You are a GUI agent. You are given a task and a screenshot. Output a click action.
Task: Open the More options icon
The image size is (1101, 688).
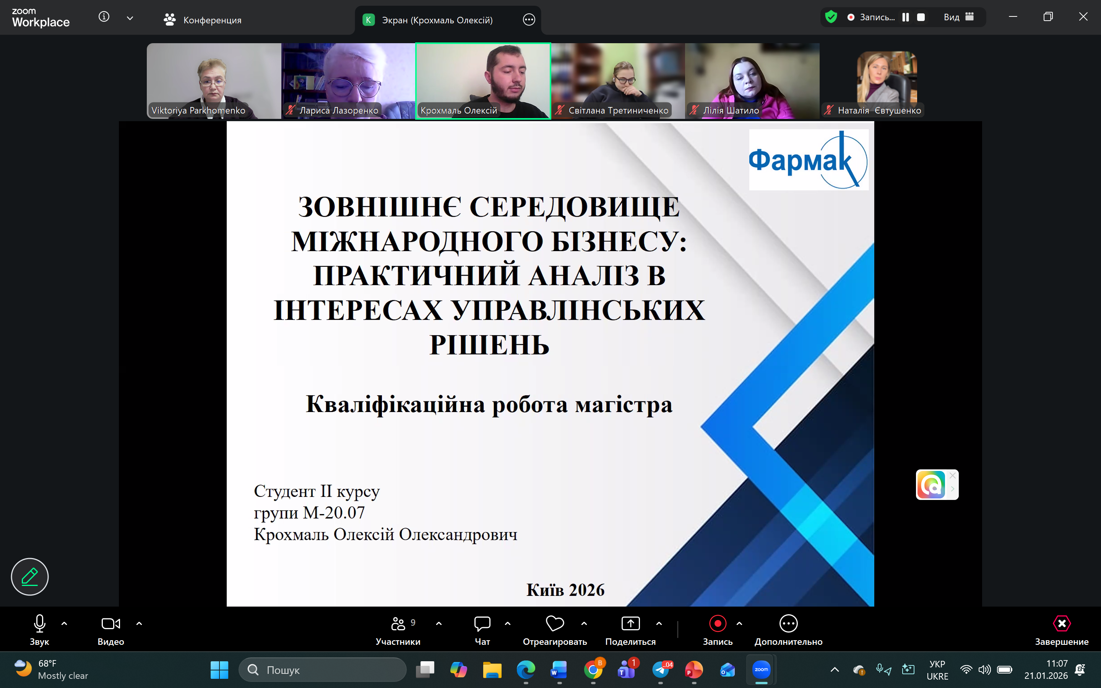coord(788,623)
